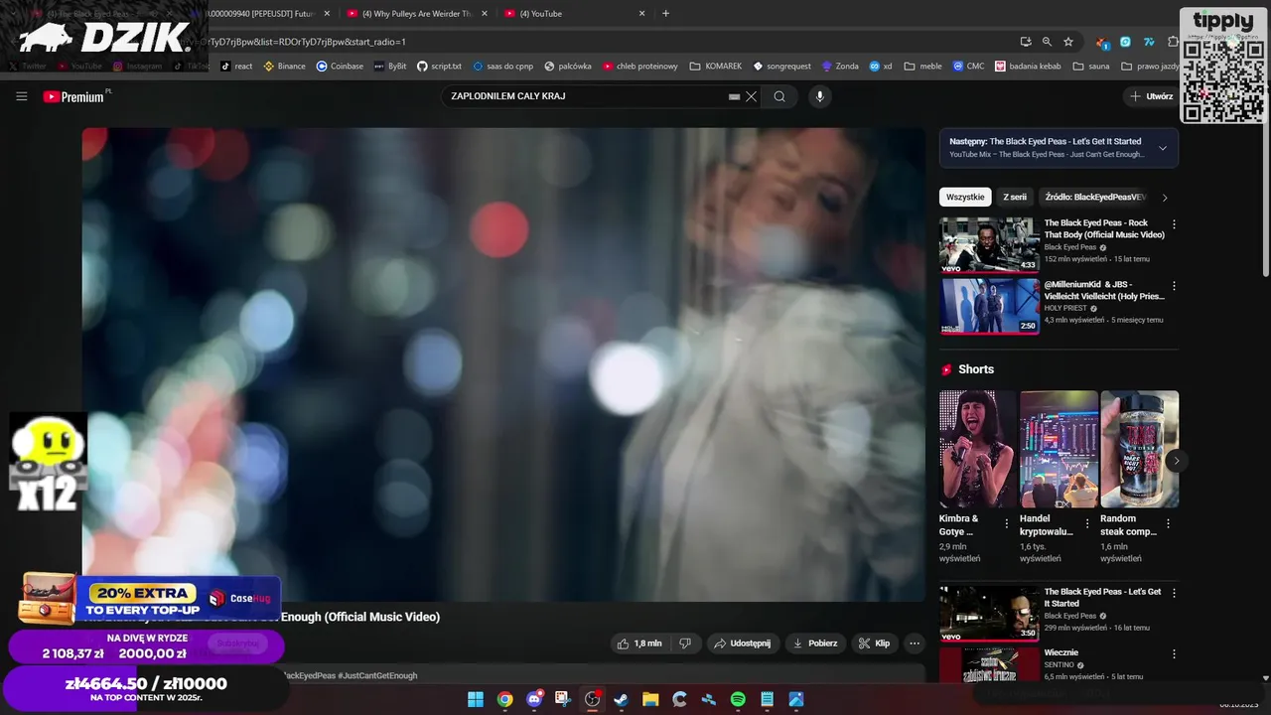Open Steam from the taskbar
The width and height of the screenshot is (1271, 715).
tap(622, 699)
